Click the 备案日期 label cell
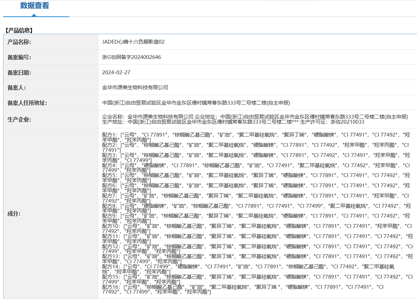This screenshot has width=417, height=299. click(51, 73)
